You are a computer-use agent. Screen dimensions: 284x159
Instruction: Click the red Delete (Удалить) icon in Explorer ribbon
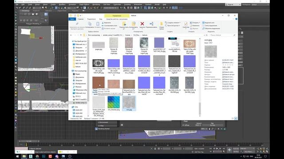142,24
